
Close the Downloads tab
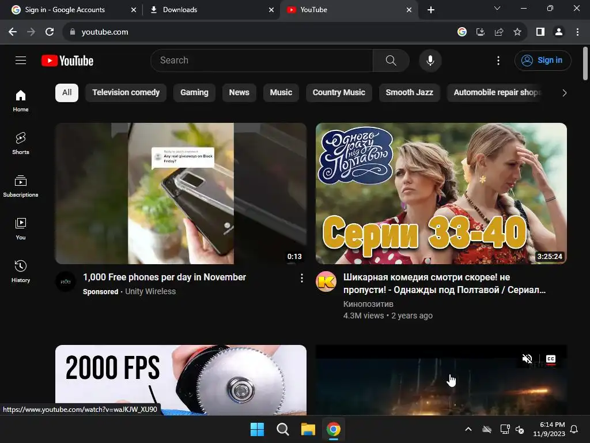271,10
